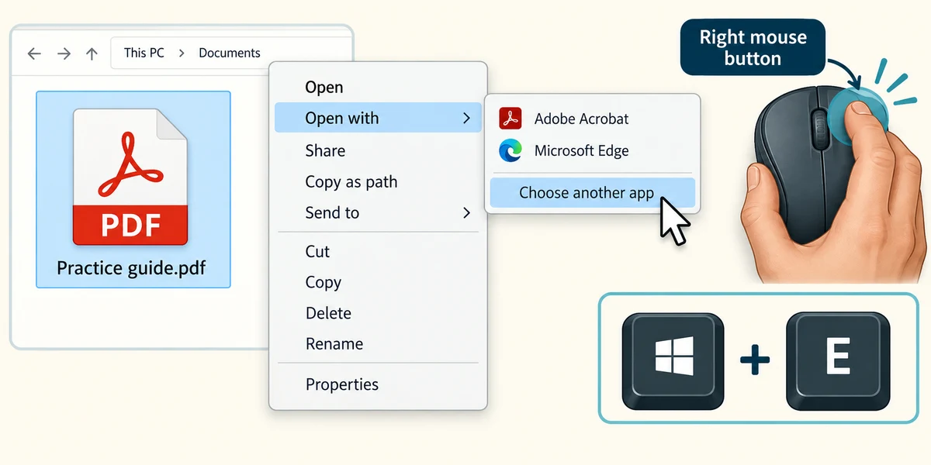This screenshot has width=931, height=465.
Task: Select Copy as path
Action: [x=378, y=182]
